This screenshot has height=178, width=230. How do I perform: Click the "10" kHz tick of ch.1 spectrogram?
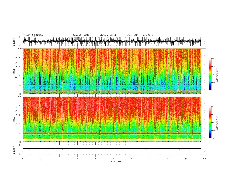[19, 49]
